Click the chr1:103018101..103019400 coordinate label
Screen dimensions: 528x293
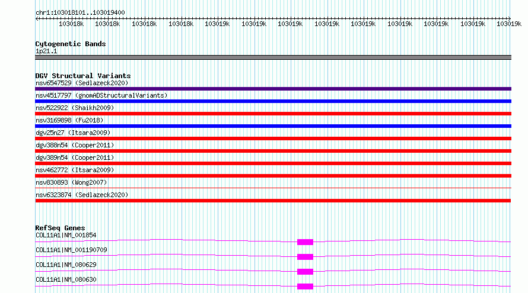point(80,12)
